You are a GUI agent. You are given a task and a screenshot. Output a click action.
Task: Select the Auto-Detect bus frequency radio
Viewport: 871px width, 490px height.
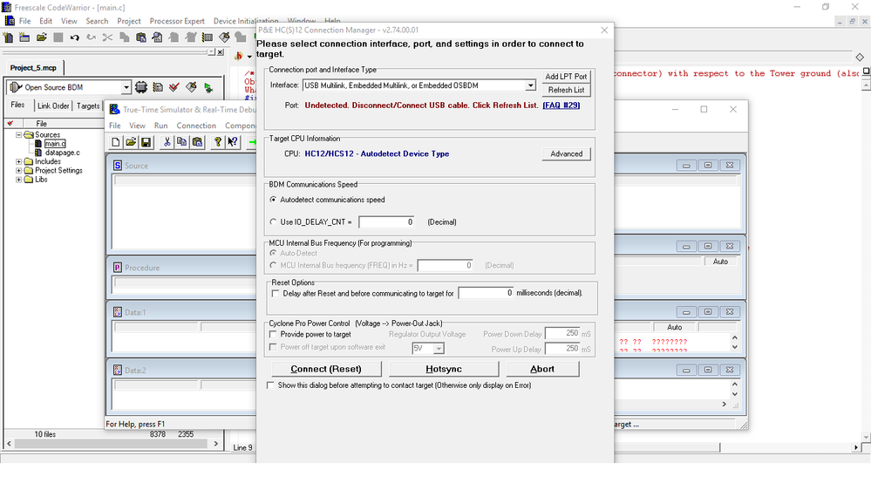click(273, 254)
